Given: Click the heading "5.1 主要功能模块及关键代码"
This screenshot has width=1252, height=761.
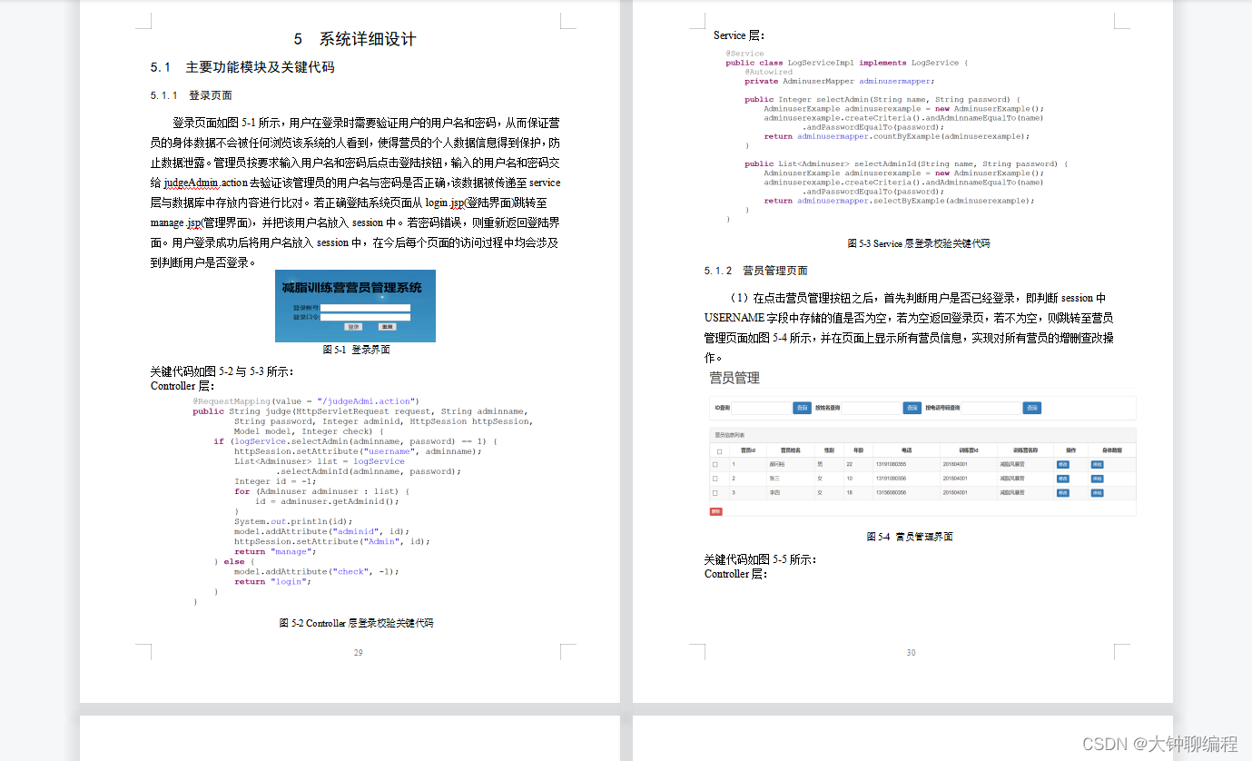Looking at the screenshot, I should point(242,67).
